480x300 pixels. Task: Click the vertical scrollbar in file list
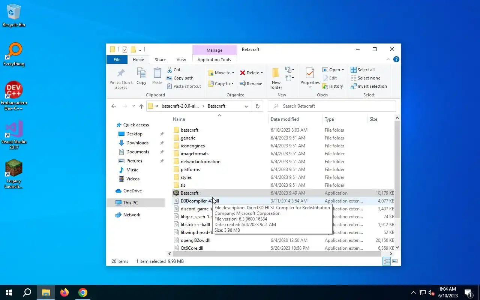point(397,169)
